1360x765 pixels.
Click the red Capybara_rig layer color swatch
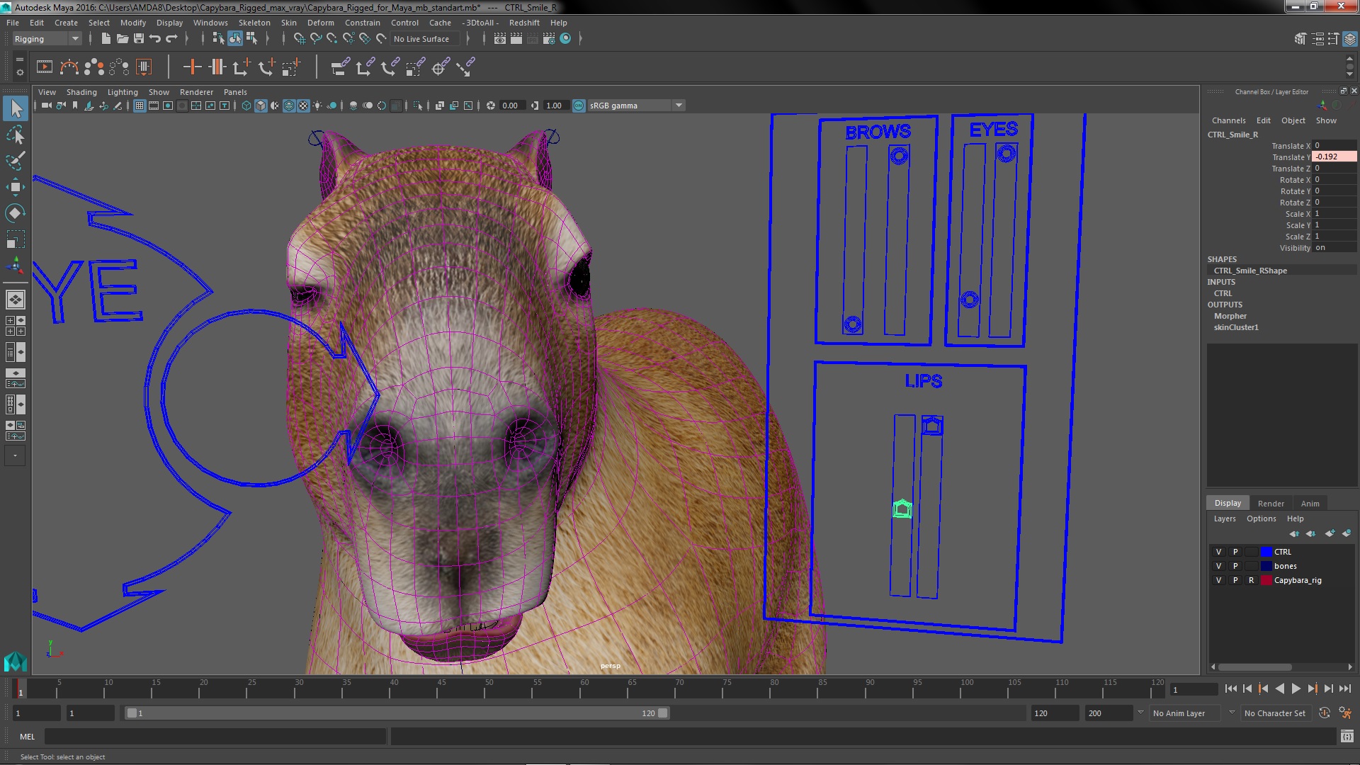(x=1266, y=580)
